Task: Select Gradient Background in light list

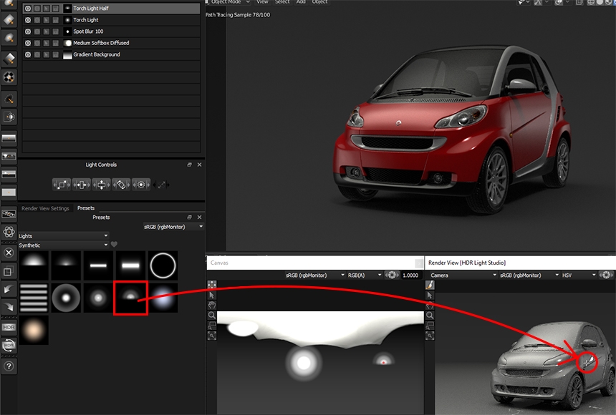Action: pyautogui.click(x=111, y=54)
